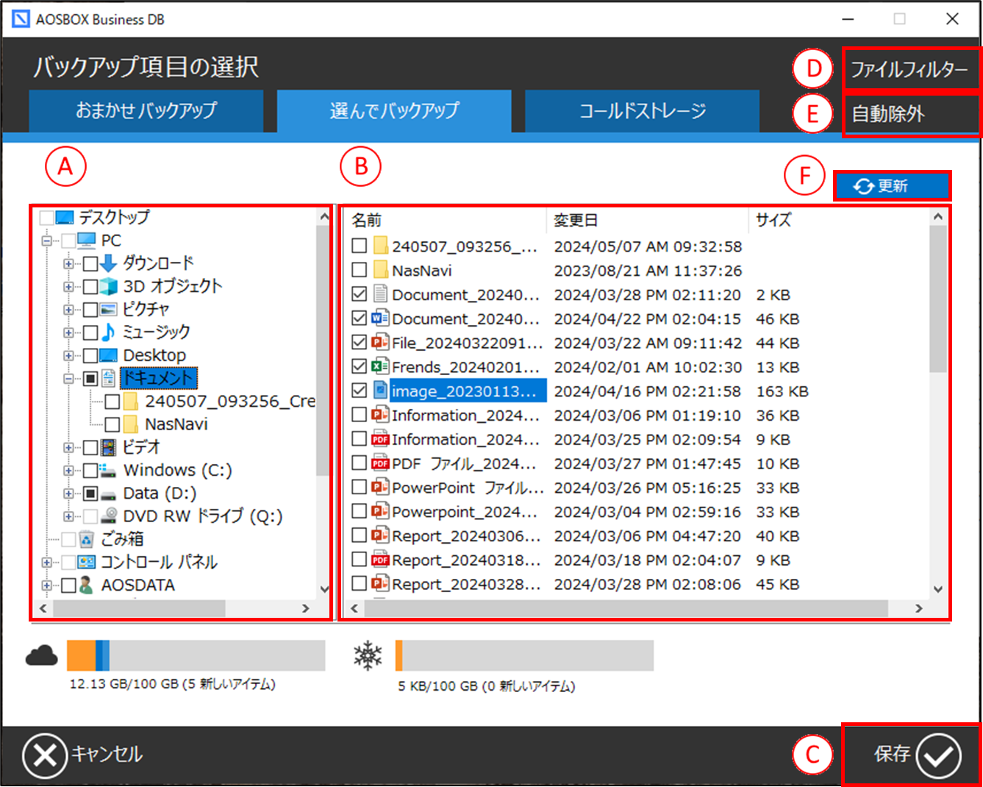
Task: Click the Desktop folder icon in tree
Action: [x=109, y=355]
